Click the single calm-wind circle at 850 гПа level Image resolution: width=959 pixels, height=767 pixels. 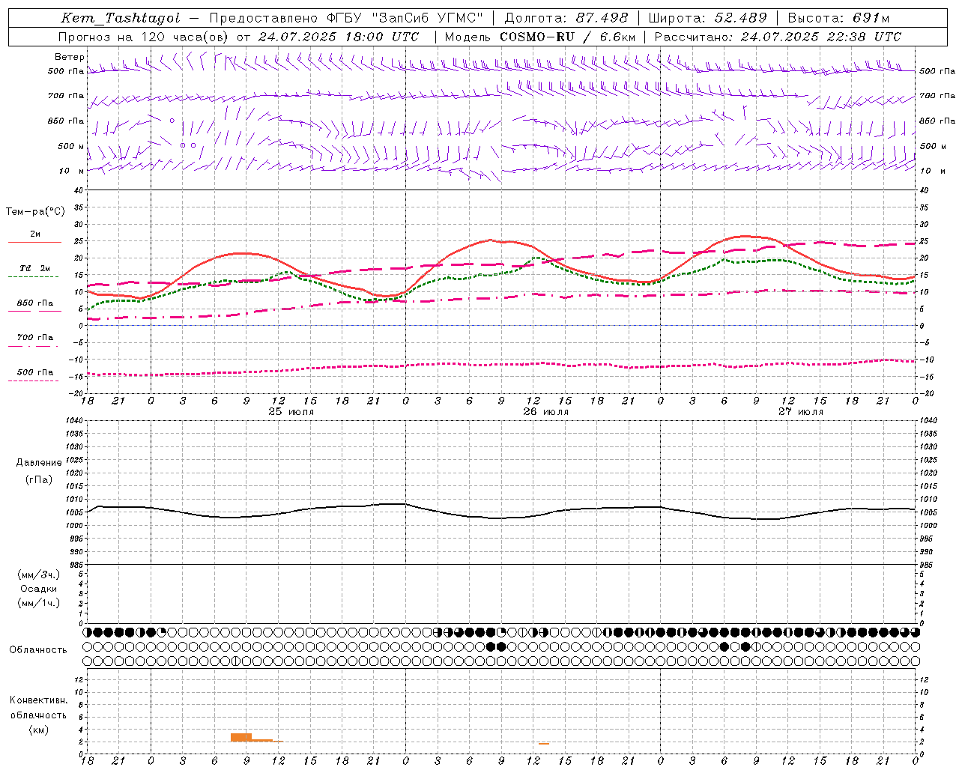tap(172, 120)
